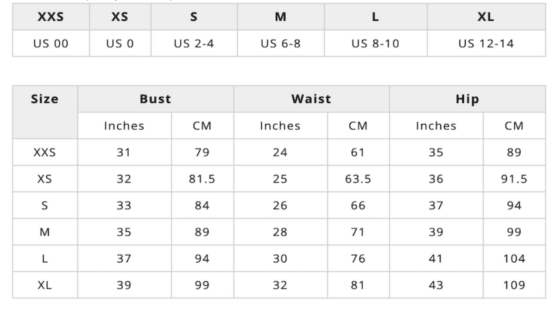Click the 63.5 waist CM value
556x315 pixels.
pos(359,179)
